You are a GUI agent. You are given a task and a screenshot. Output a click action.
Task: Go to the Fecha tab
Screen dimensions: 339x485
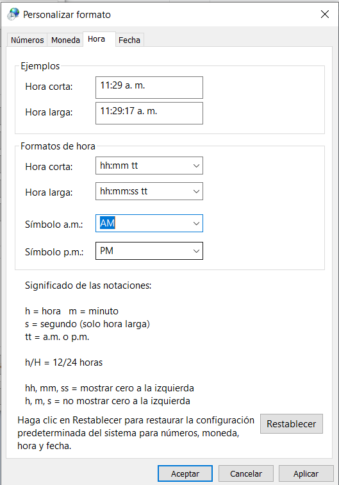[129, 40]
